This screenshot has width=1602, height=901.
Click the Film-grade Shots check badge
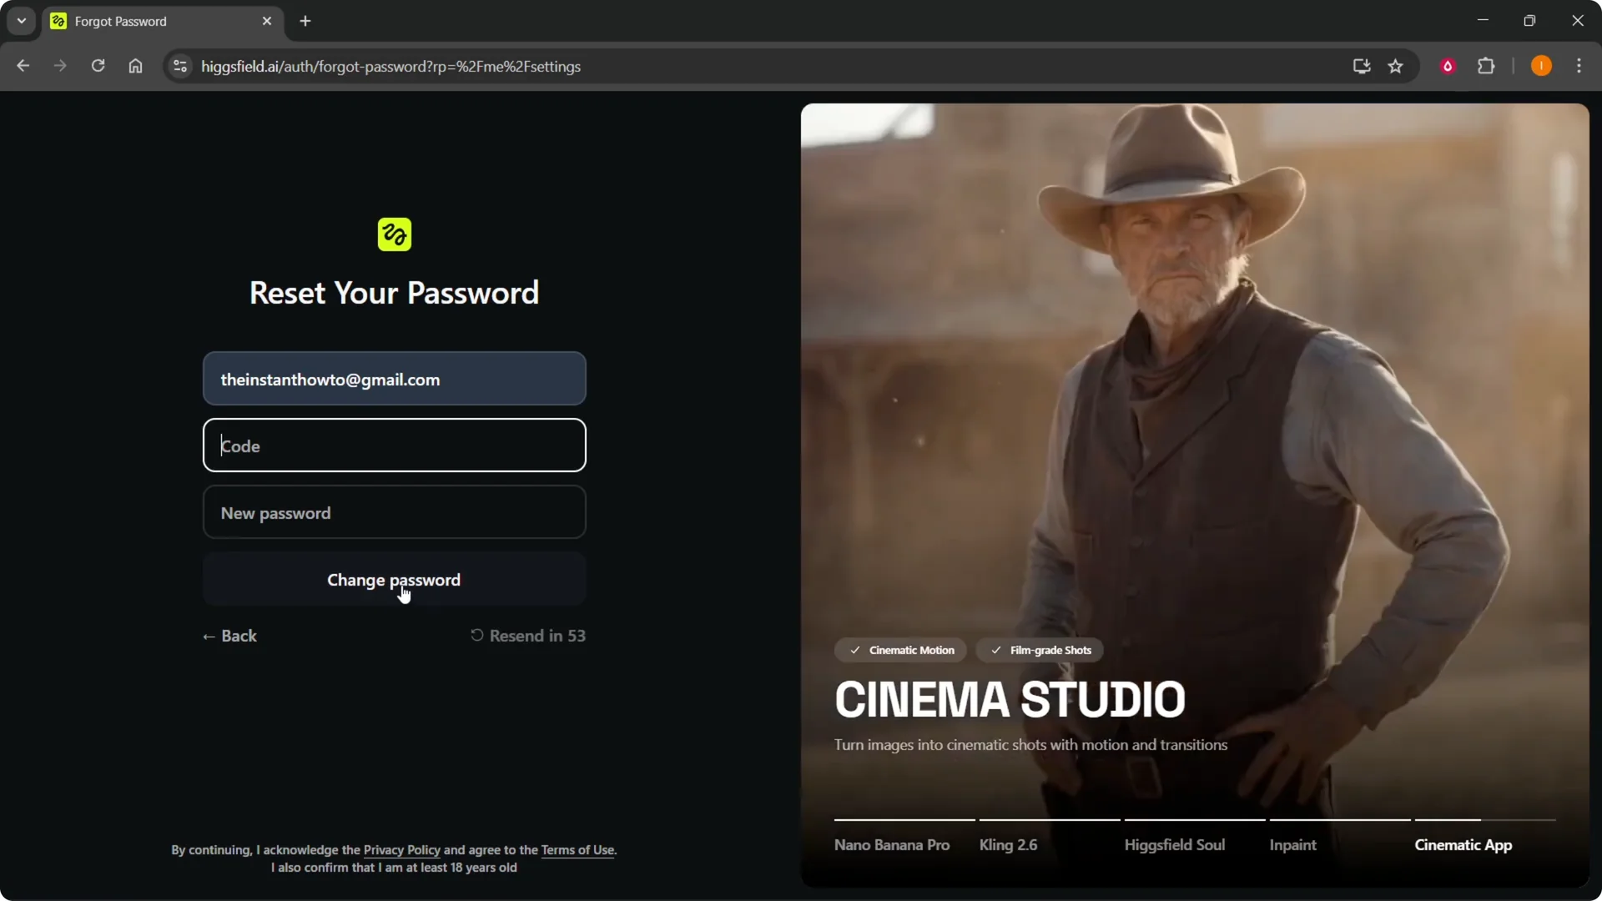click(x=1039, y=650)
